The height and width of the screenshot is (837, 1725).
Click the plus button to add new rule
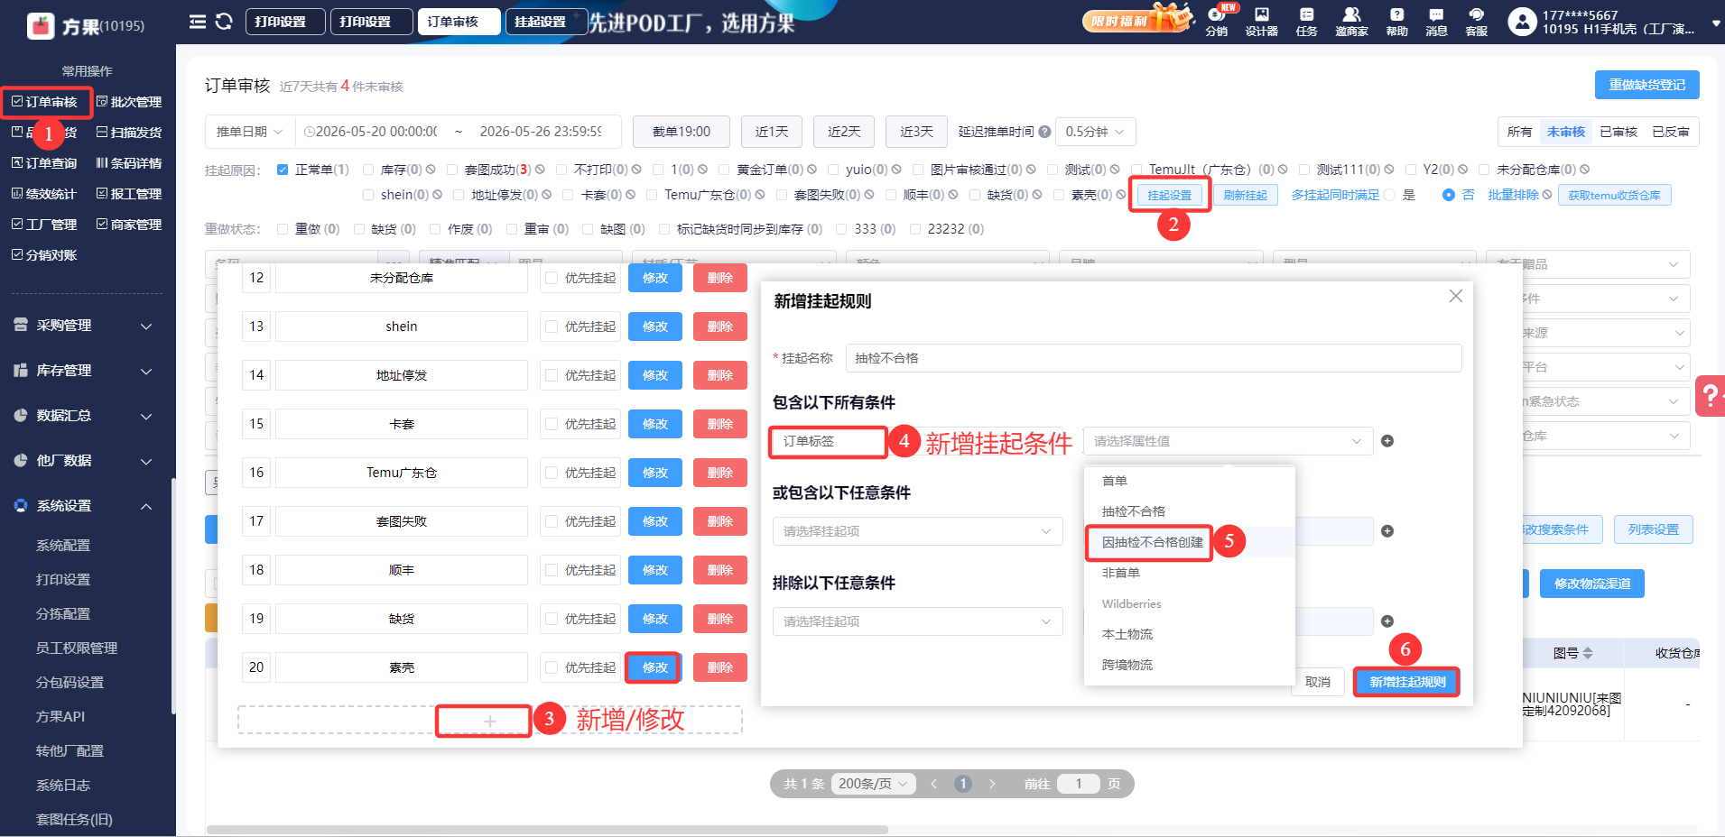click(489, 721)
